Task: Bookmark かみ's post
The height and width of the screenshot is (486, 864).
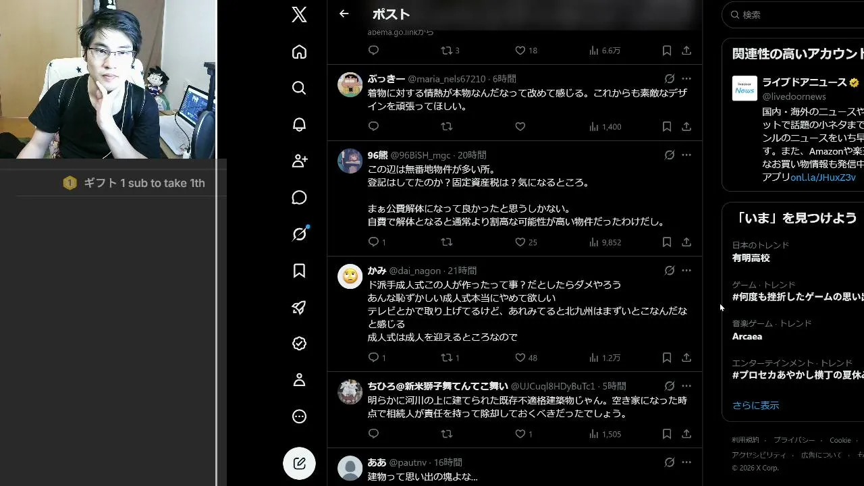Action: (666, 357)
